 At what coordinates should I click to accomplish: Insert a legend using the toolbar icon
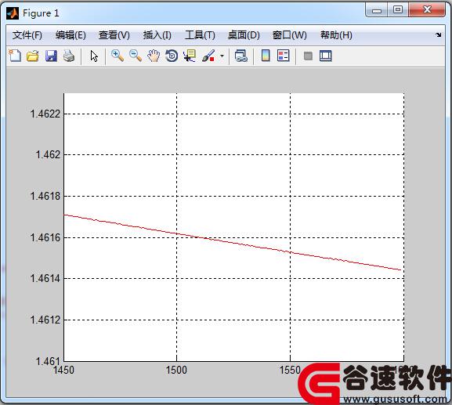click(x=283, y=56)
